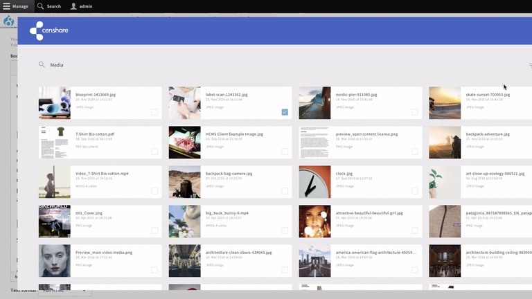Click the Search magnifier in admin toolbar
Viewport: 532px width, 299px height.
tap(40, 6)
